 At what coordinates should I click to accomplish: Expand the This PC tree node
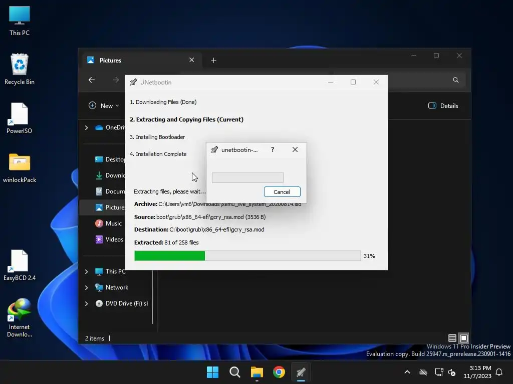(x=86, y=271)
